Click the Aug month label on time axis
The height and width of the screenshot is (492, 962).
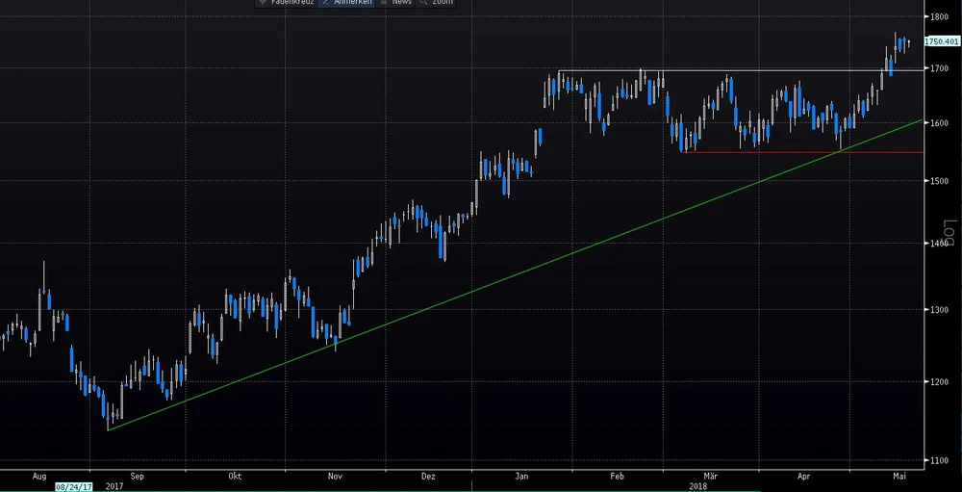39,476
